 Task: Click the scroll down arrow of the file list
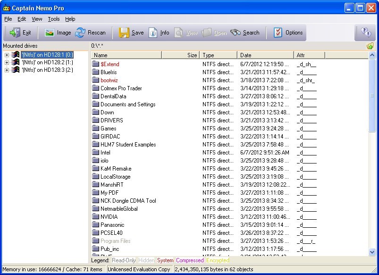(x=371, y=252)
